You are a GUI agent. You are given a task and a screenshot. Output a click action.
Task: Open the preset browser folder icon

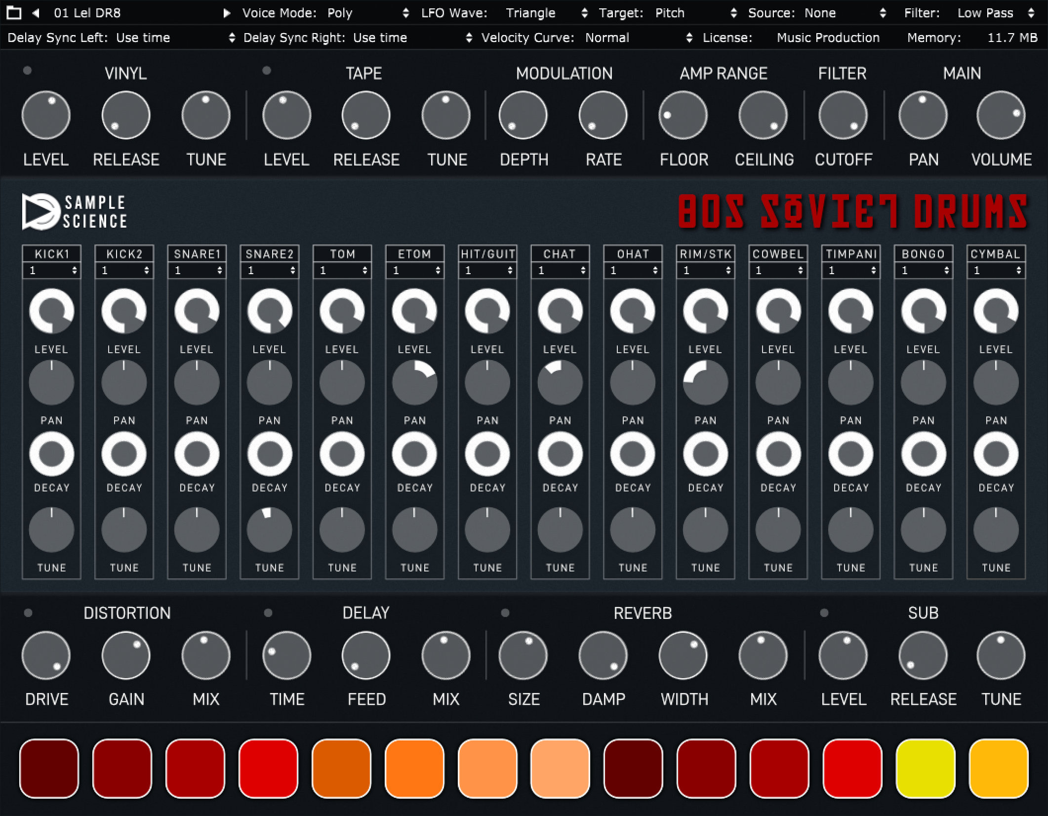pyautogui.click(x=13, y=13)
